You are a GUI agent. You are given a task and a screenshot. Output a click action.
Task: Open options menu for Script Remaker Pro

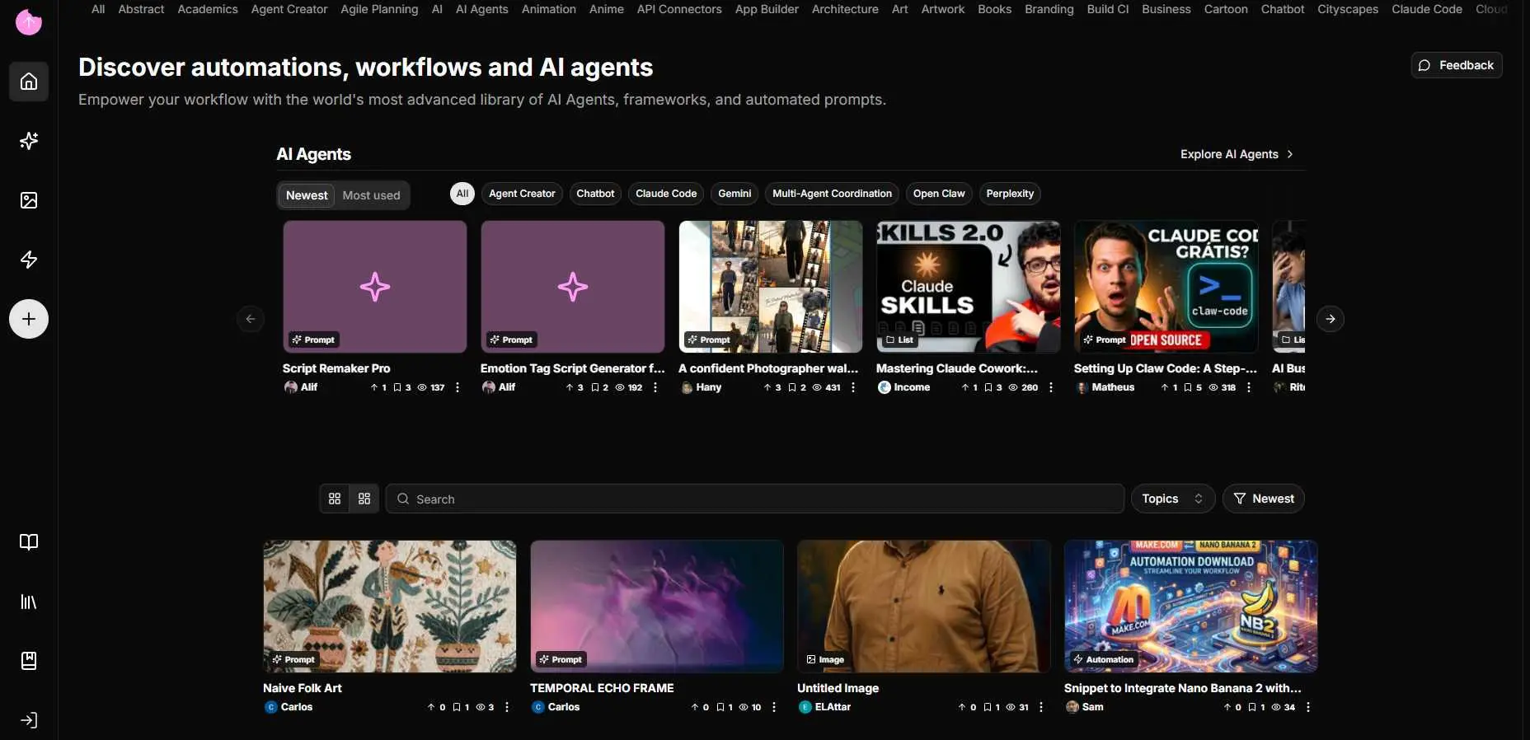[458, 387]
